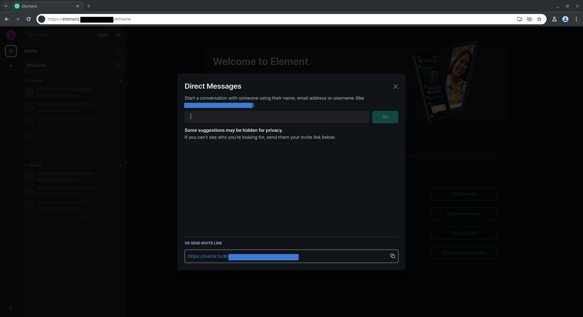Open a new browser tab
Screen dimensions: 583x317
click(x=89, y=6)
